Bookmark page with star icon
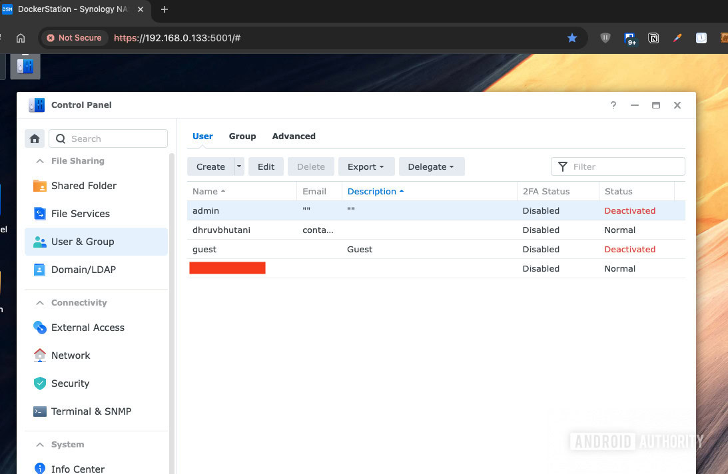 point(571,38)
